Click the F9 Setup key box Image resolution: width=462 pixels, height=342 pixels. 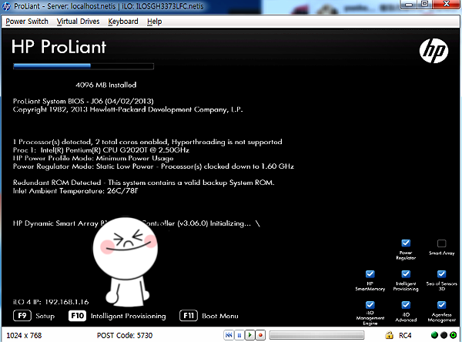click(22, 316)
